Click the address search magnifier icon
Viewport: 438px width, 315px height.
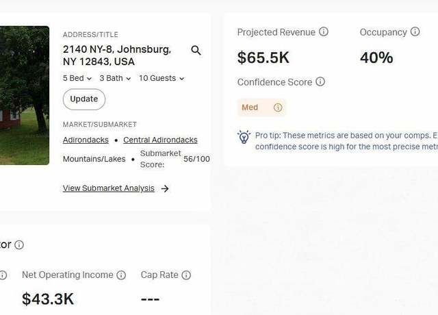[x=196, y=51]
